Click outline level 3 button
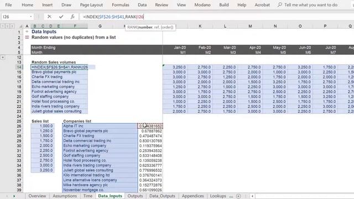 pyautogui.click(x=12, y=26)
